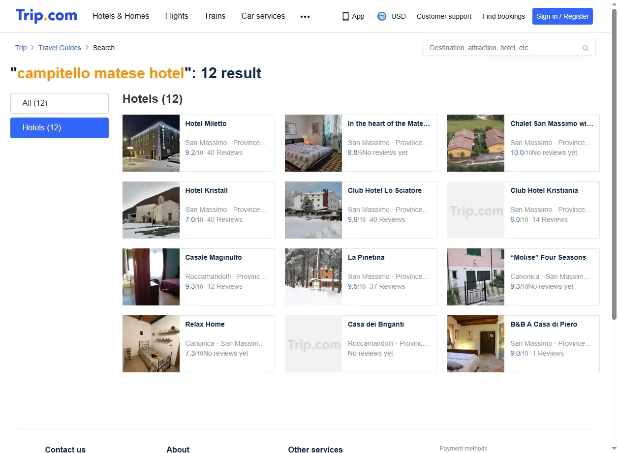Viewport: 618px width, 453px height.
Task: Open B&B A Casa di Piero thumbnail
Action: pos(476,344)
